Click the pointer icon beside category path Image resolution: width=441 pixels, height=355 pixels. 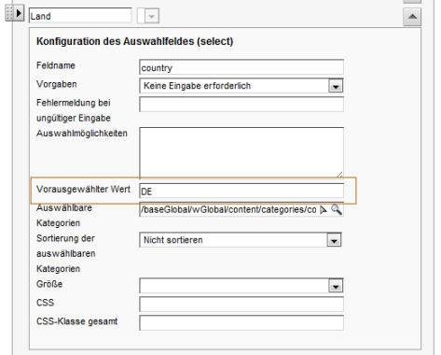[x=324, y=210]
